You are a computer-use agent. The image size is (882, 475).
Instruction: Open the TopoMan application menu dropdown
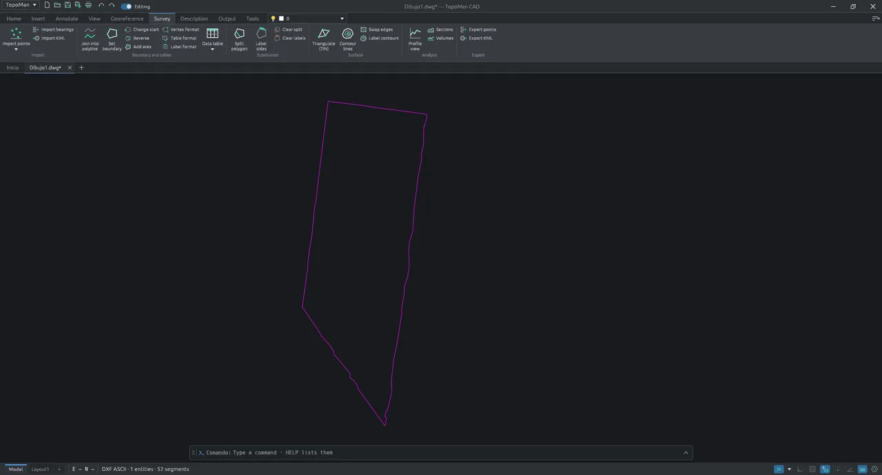coord(21,6)
